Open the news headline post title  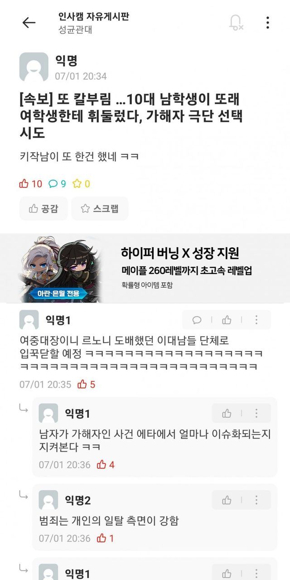point(131,117)
